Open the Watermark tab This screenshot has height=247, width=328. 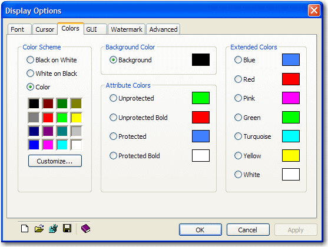point(127,29)
